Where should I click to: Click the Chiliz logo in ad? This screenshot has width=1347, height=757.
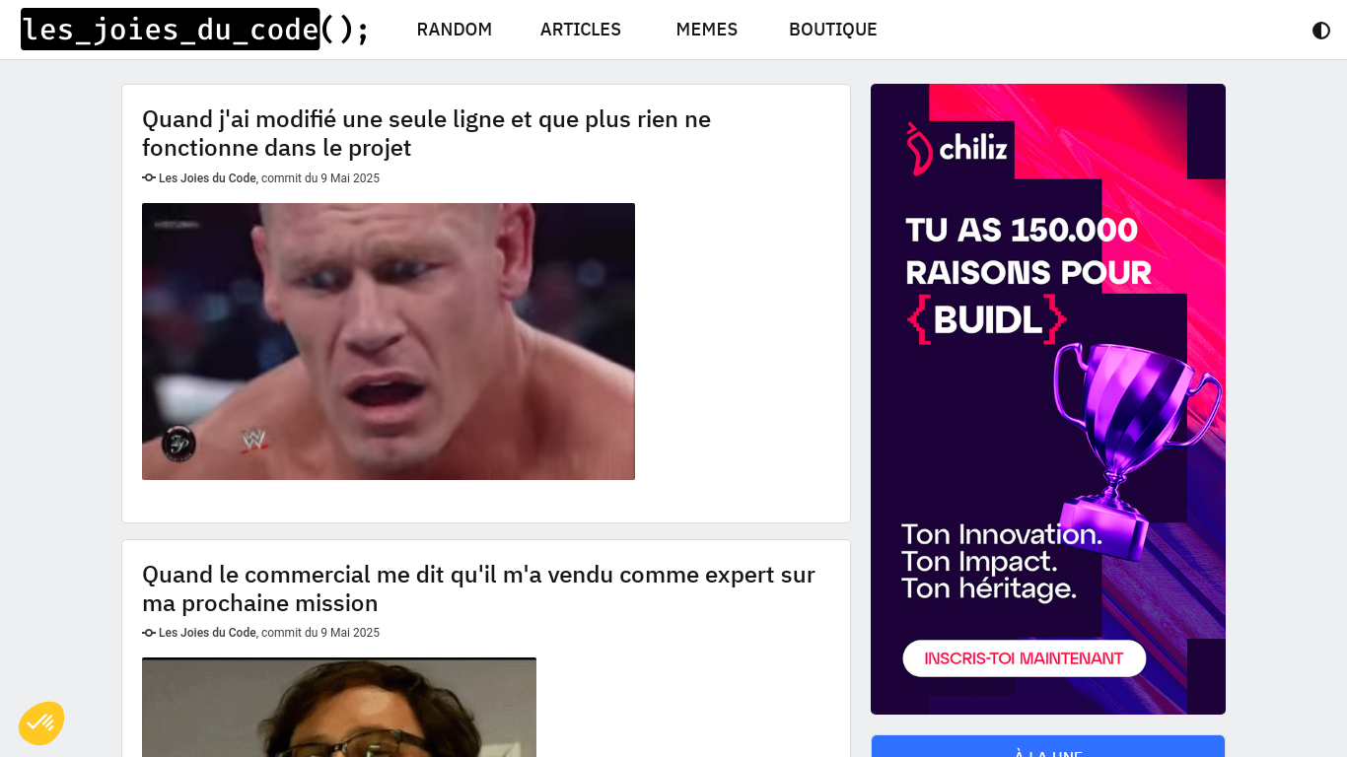(957, 149)
